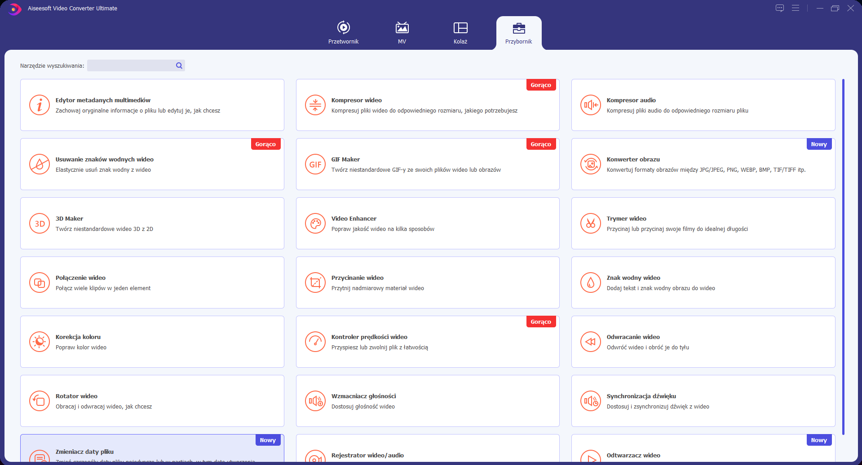Open Odwracanie wideo title
This screenshot has width=862, height=465.
point(633,337)
